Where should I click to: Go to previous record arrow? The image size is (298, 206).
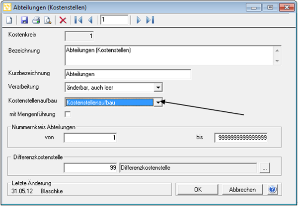[90, 20]
